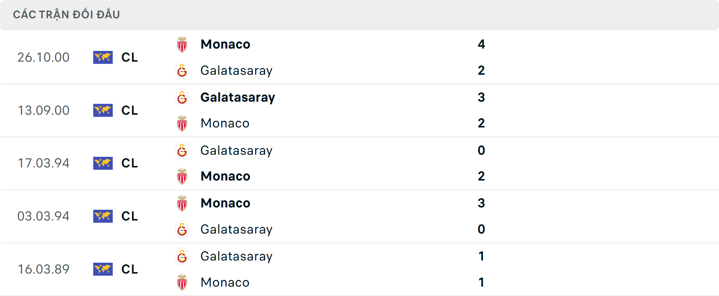Click the Monaco logo in the 16.03.89 row

tap(182, 282)
